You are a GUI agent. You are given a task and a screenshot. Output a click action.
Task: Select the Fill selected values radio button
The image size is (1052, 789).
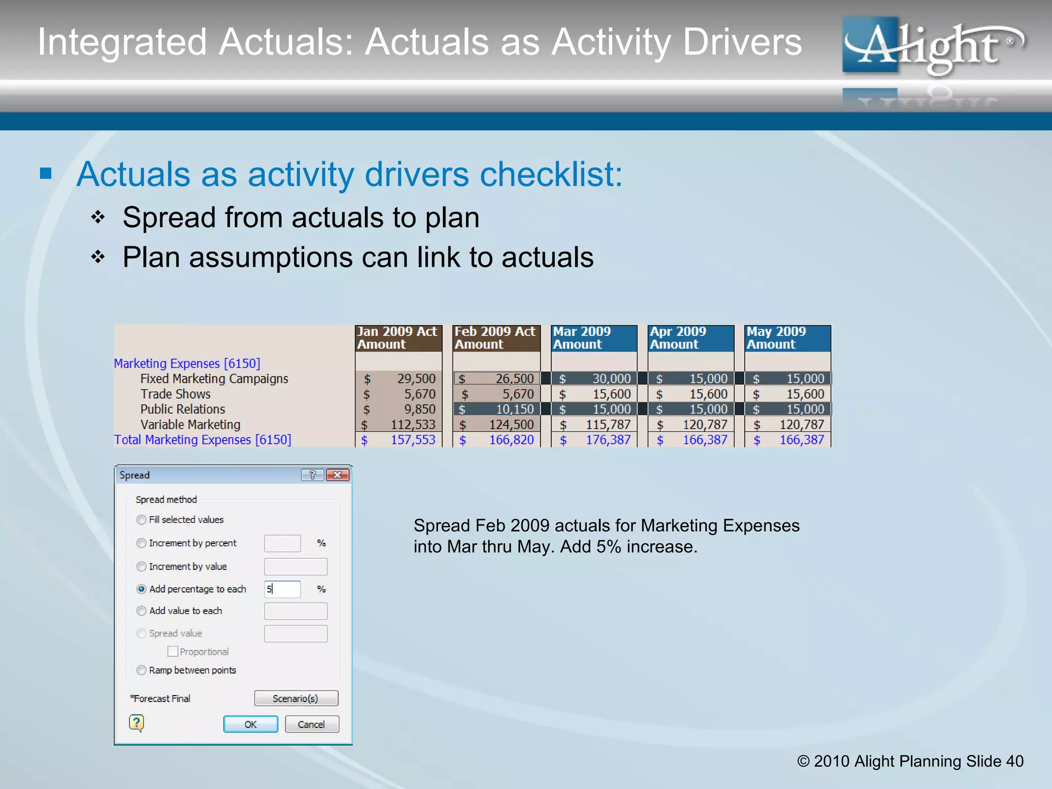141,519
